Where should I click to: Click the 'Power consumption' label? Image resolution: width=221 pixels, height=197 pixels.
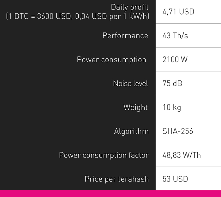point(111,60)
